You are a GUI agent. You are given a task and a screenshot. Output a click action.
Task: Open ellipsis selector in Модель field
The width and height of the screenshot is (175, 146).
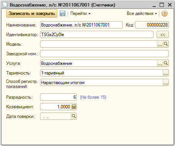click(x=160, y=44)
